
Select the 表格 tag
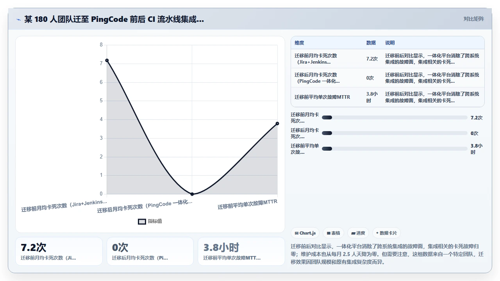pyautogui.click(x=333, y=233)
